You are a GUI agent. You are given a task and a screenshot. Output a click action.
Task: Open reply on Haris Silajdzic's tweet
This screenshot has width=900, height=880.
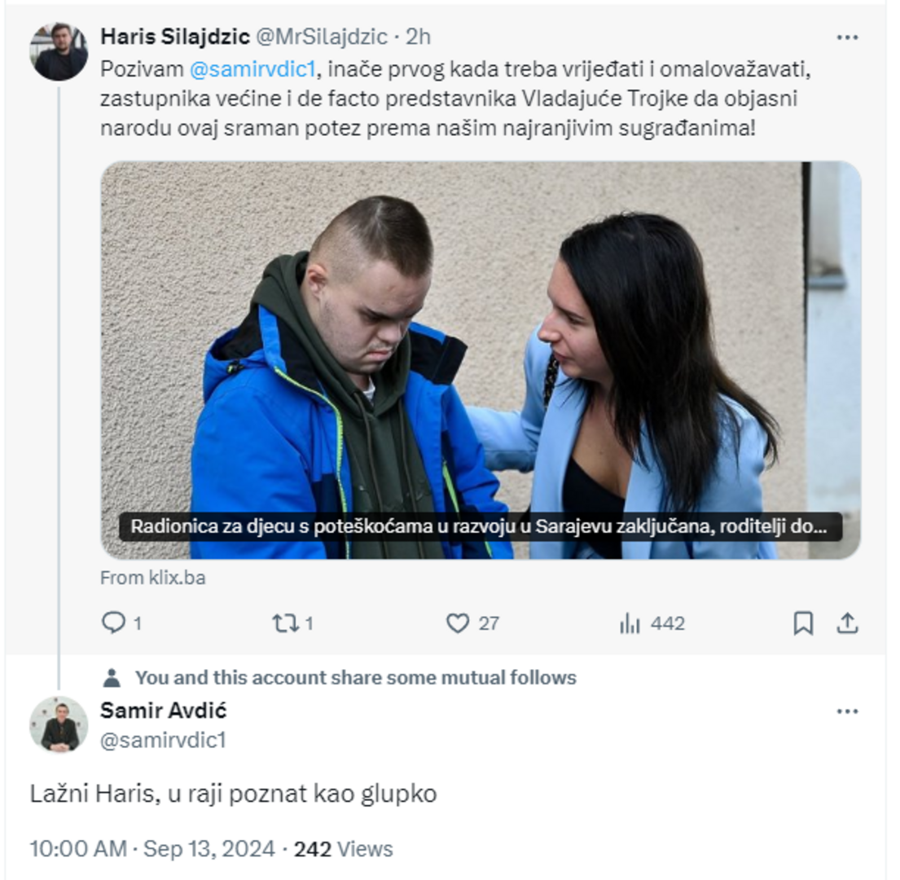tap(114, 623)
